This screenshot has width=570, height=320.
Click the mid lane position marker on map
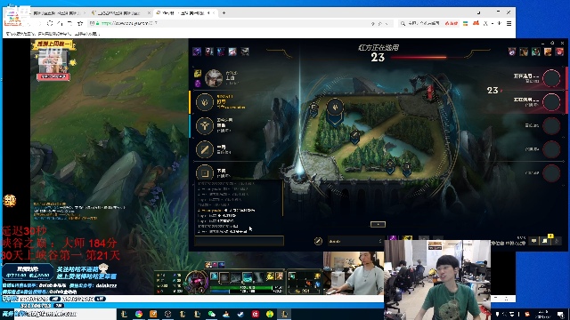coord(354,136)
